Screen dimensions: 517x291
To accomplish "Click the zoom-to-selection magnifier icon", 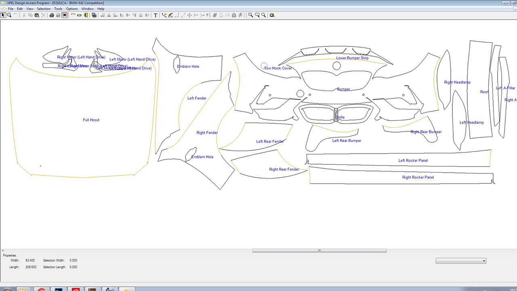I will (x=257, y=15).
